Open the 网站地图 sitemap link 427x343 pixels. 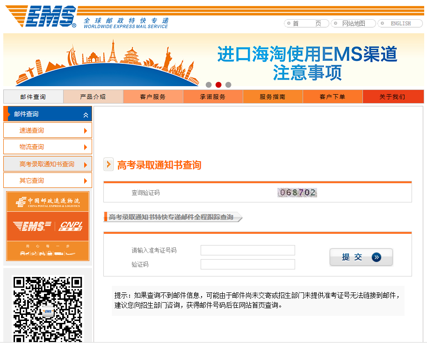pyautogui.click(x=353, y=23)
